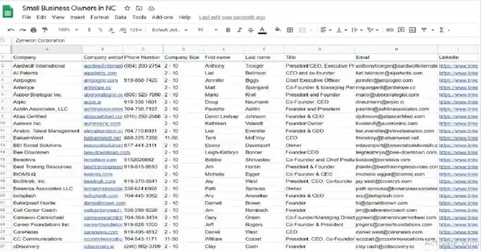Open the 123 number format dropdown
The width and height of the screenshot is (481, 251).
point(135,30)
